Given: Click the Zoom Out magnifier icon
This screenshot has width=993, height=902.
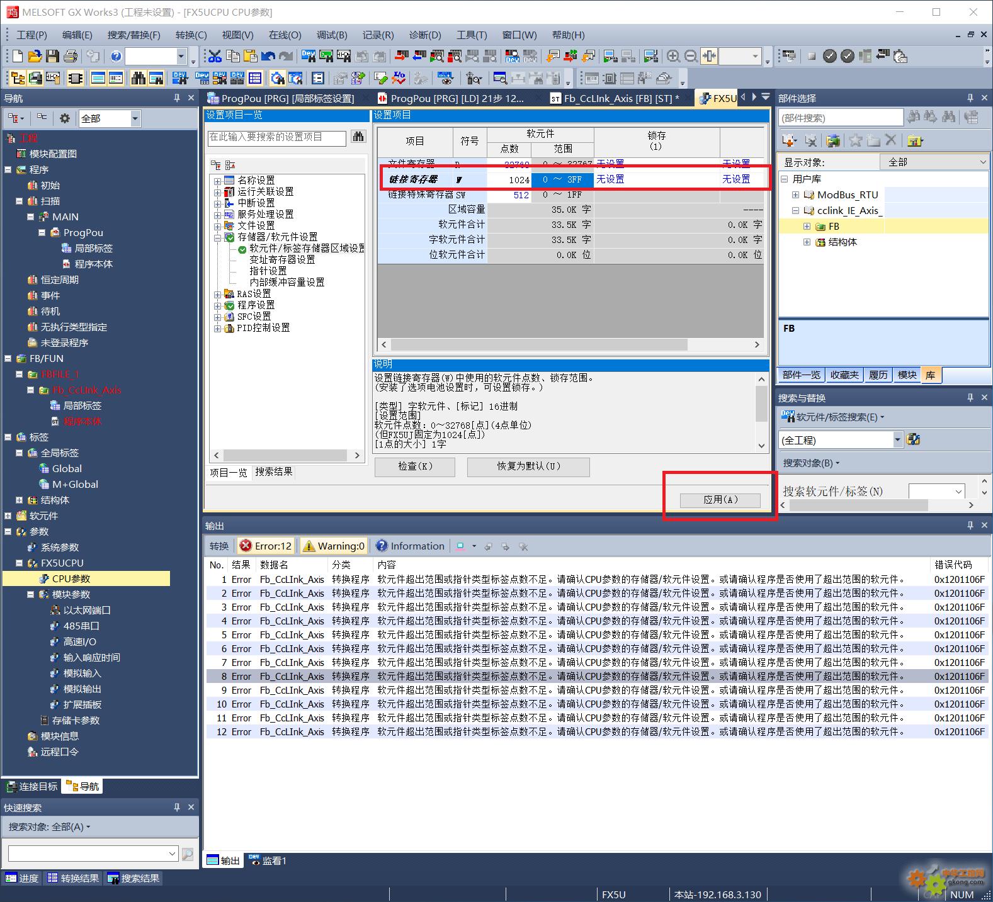Looking at the screenshot, I should tap(691, 57).
